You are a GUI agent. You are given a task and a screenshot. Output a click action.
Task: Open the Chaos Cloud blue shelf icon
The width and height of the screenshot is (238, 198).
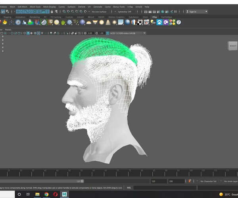click(159, 23)
